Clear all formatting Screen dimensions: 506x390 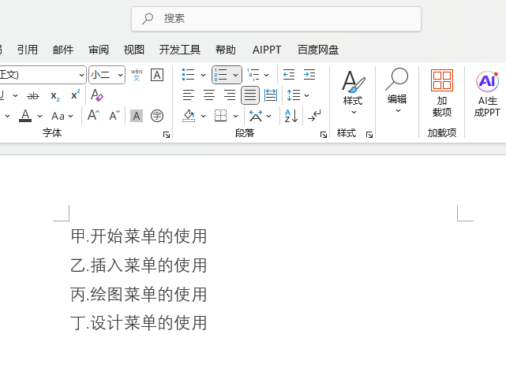coord(96,95)
